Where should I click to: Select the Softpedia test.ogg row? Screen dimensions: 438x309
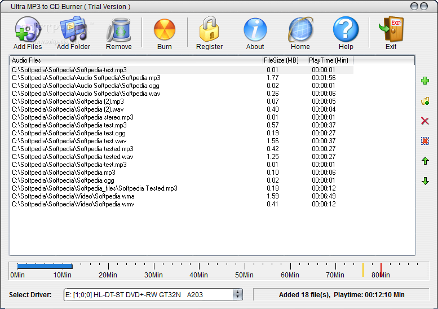coord(182,133)
